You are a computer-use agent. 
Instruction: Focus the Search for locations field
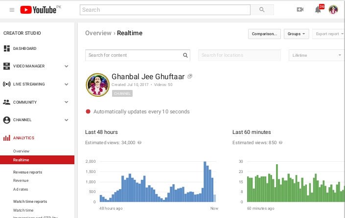point(239,55)
